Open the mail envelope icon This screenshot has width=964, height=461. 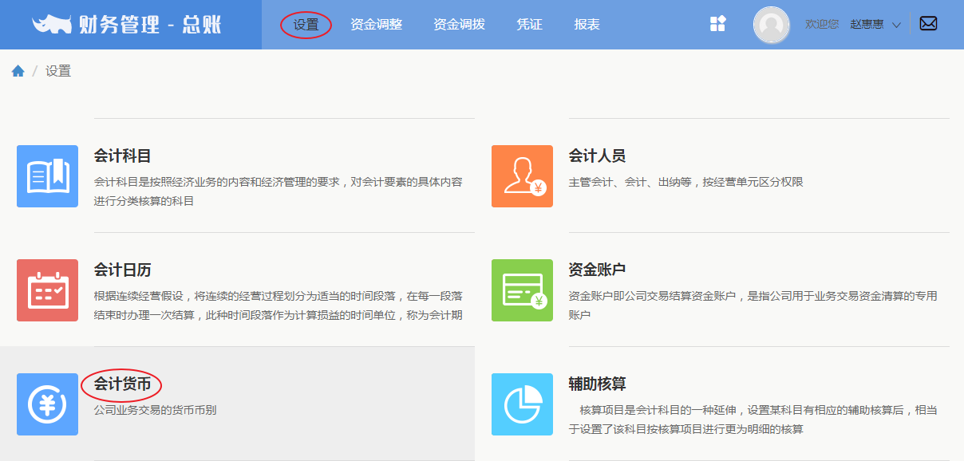[x=928, y=24]
